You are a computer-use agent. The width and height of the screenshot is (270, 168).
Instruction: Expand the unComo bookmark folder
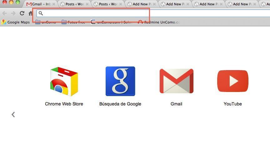pyautogui.click(x=46, y=22)
